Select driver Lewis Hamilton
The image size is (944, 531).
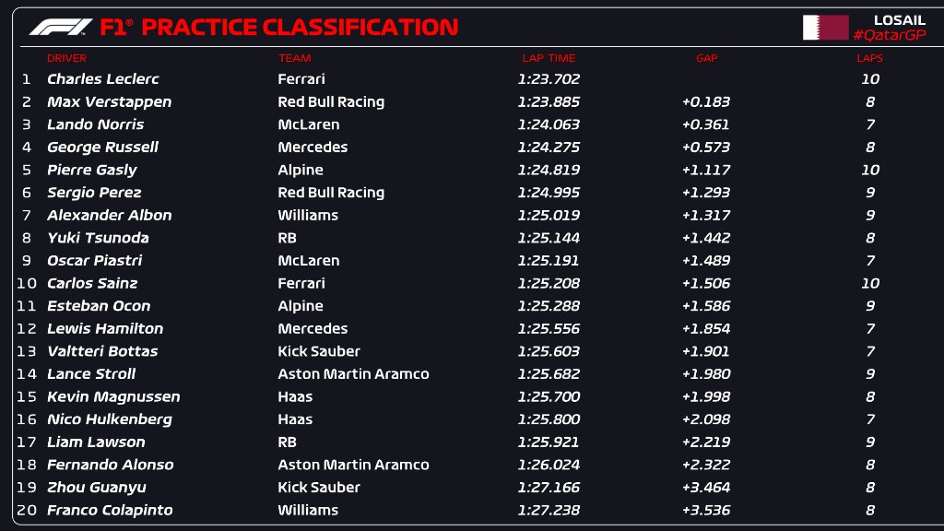click(x=105, y=328)
